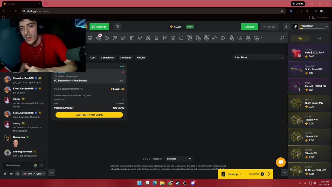The image size is (332, 187).
Task: Bookmark this page with the star icon
Action: tap(282, 11)
